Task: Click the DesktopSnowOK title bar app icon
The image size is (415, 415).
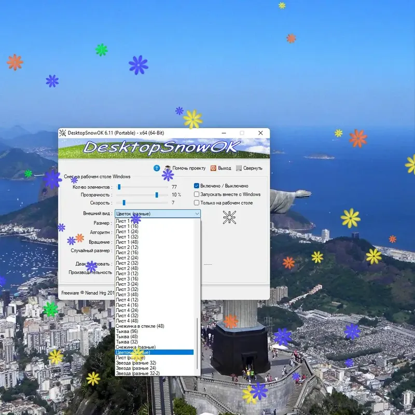Action: tap(63, 133)
